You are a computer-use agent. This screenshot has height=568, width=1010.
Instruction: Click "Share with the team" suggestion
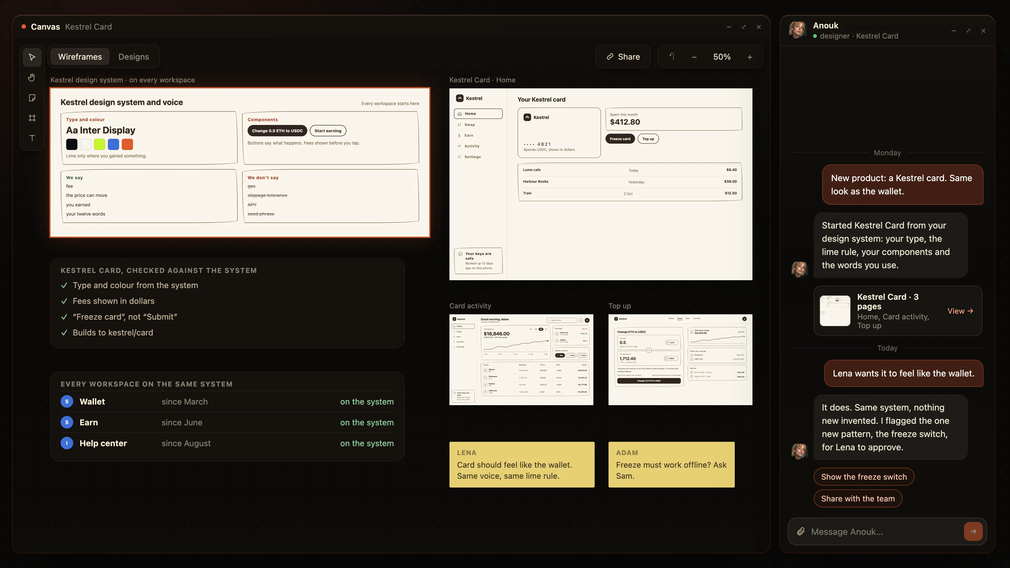(x=858, y=499)
